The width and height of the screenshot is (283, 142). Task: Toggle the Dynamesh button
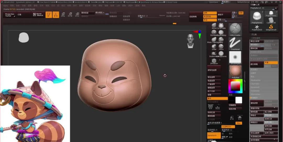point(214,135)
